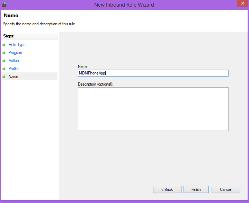Click the green bullet beside Profile

click(x=4, y=69)
